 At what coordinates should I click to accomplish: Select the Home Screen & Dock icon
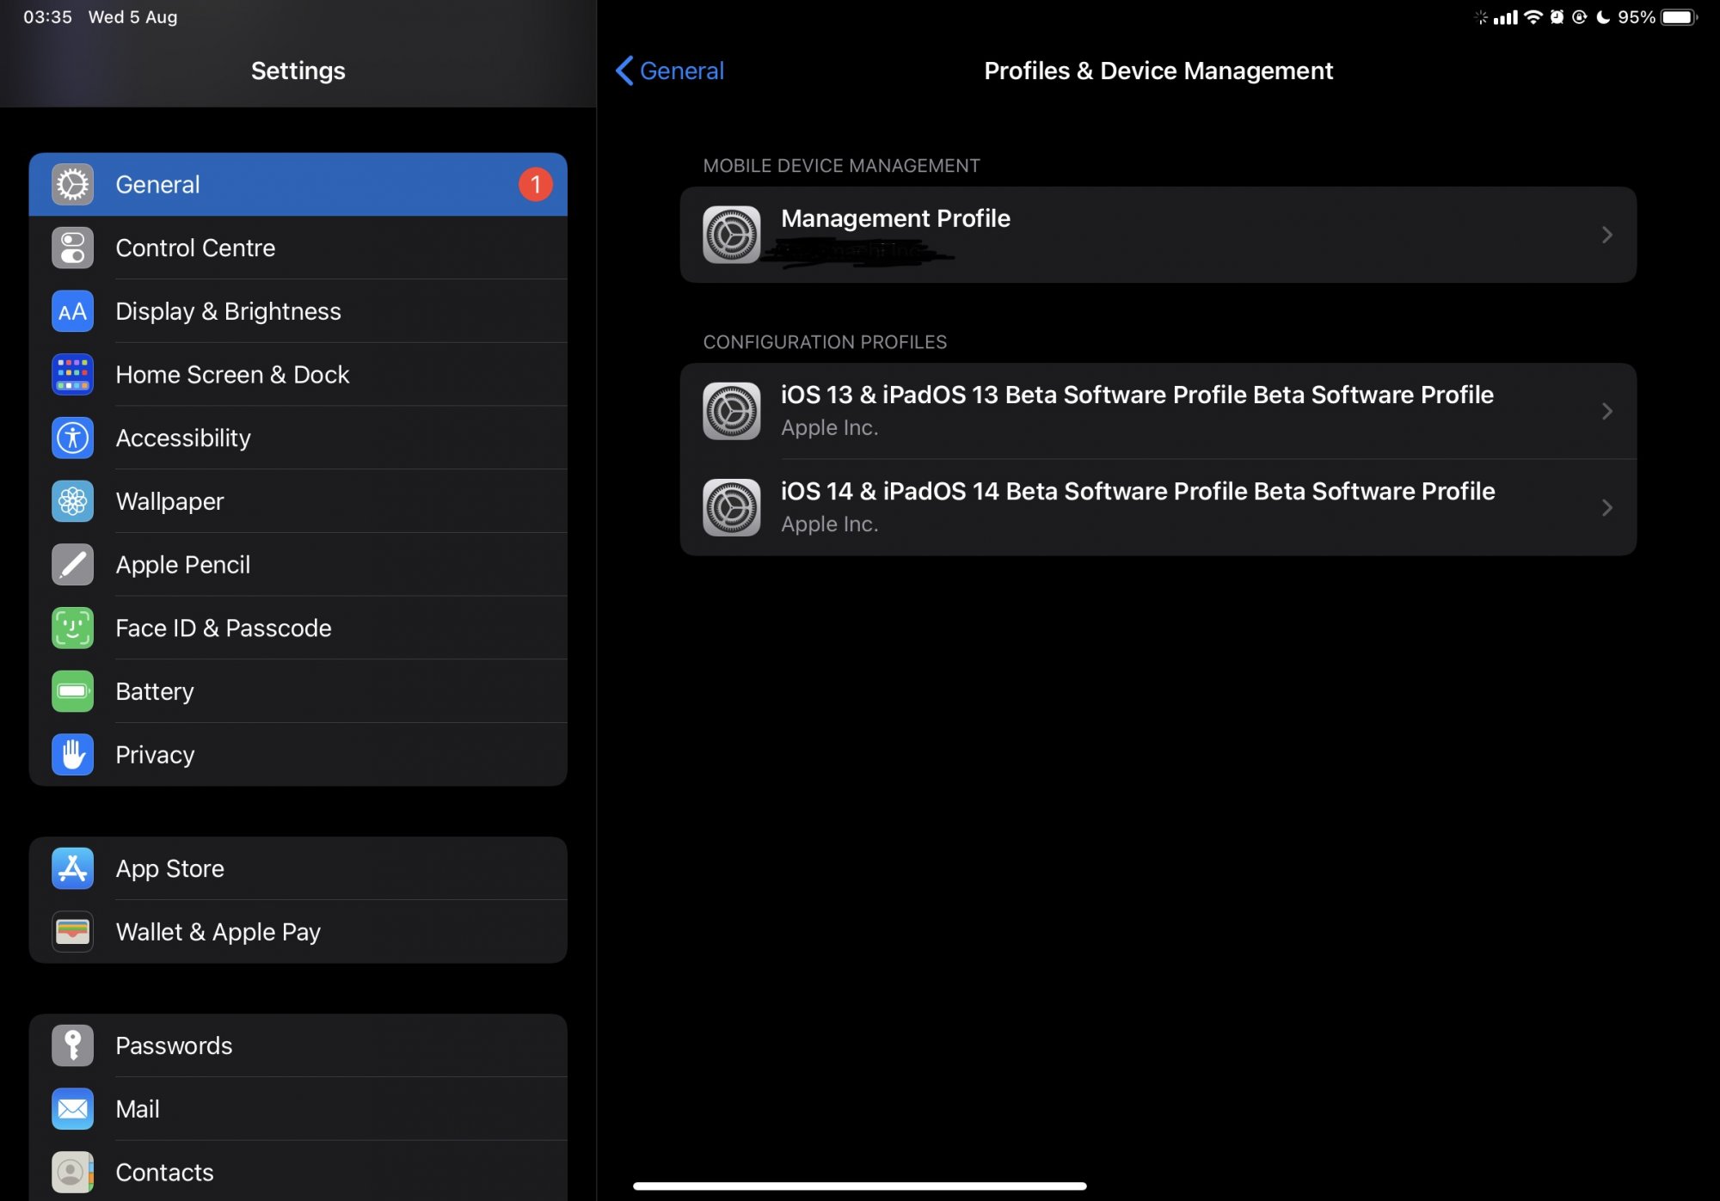click(x=72, y=375)
